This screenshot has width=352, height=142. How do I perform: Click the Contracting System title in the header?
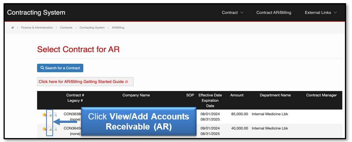[x=36, y=12]
